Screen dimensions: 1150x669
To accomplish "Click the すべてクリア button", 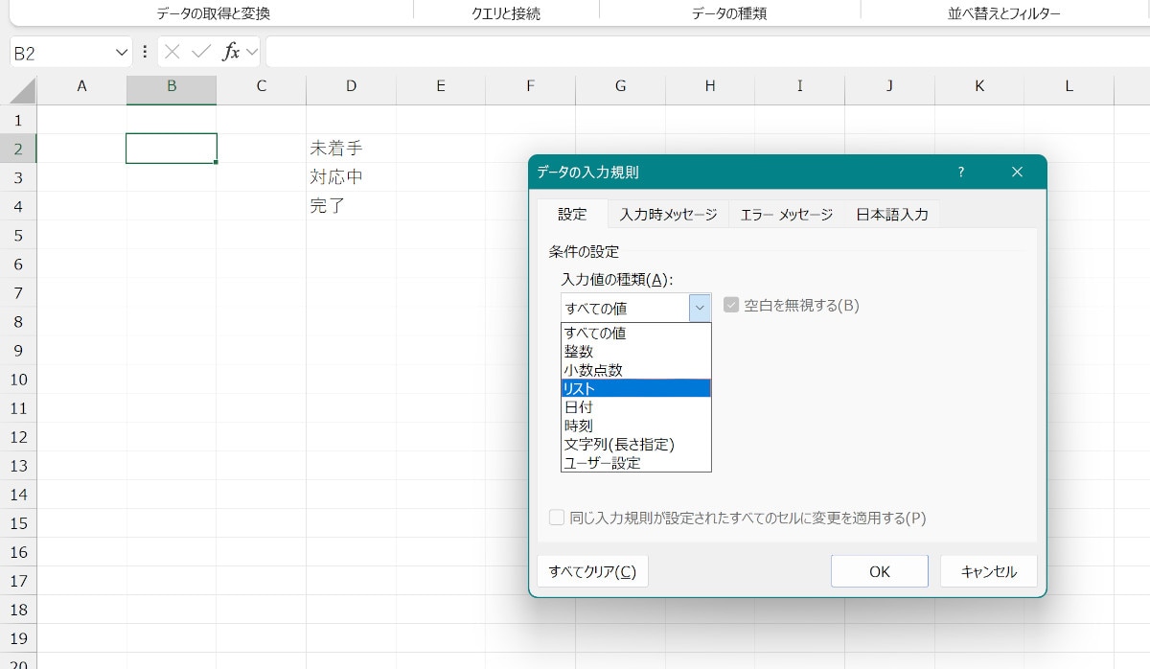I will (x=592, y=571).
